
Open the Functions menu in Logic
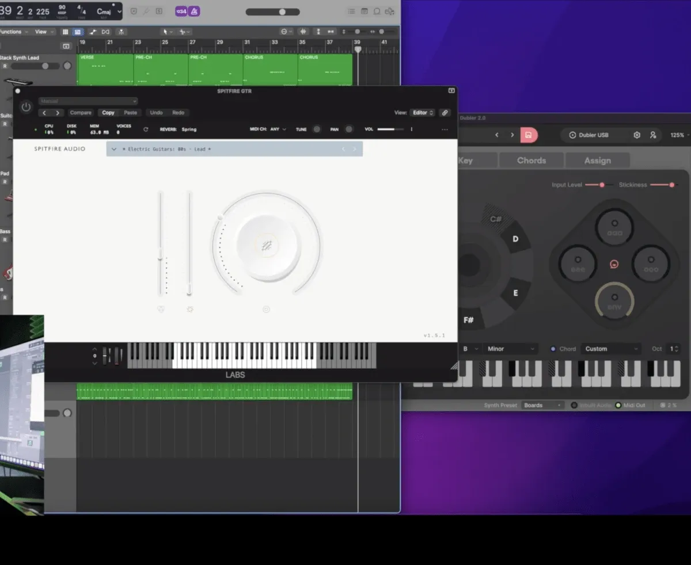[13, 32]
